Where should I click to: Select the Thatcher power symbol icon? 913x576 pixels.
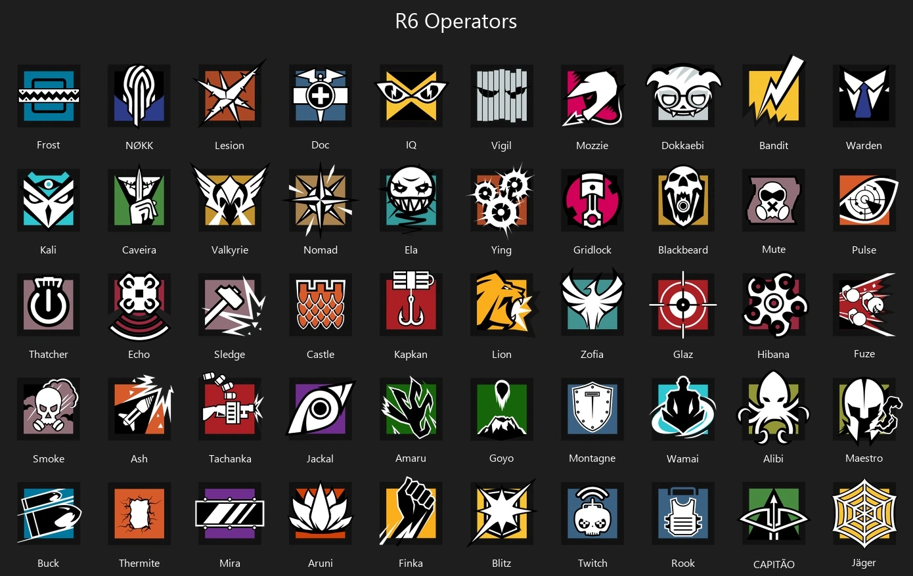tap(49, 304)
